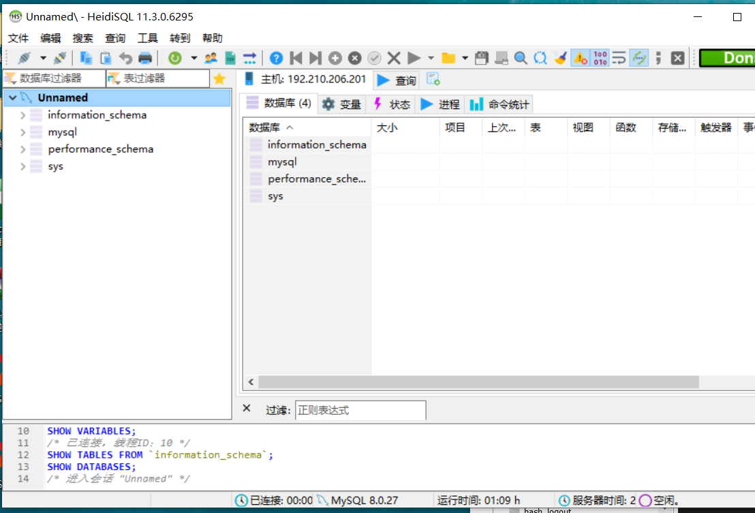Toggle stop on errors warning icon
Image resolution: width=755 pixels, height=513 pixels.
tap(580, 58)
